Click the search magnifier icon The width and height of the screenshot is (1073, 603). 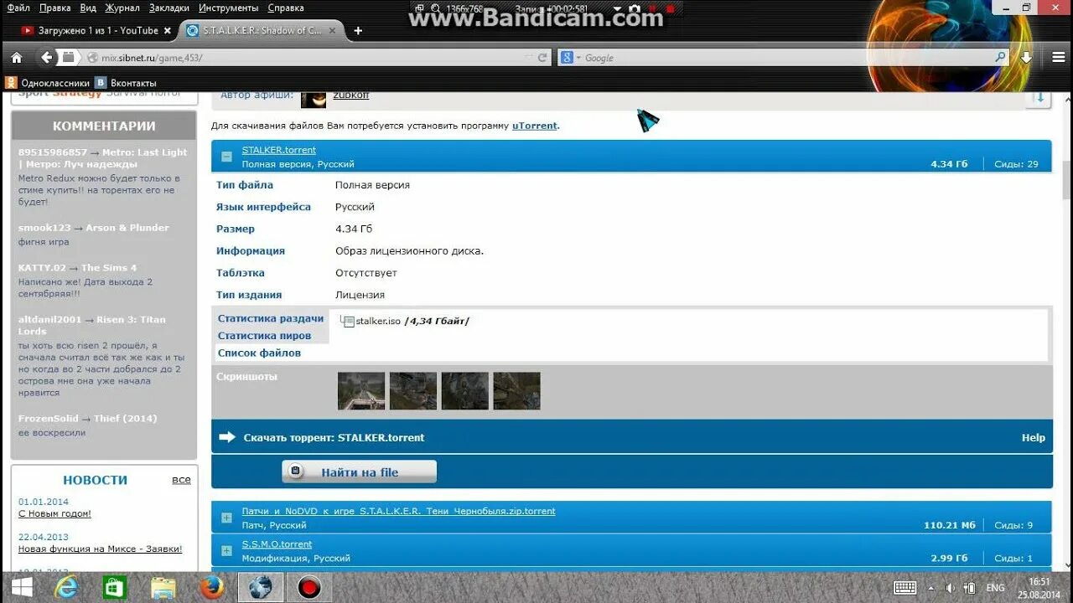point(1000,58)
